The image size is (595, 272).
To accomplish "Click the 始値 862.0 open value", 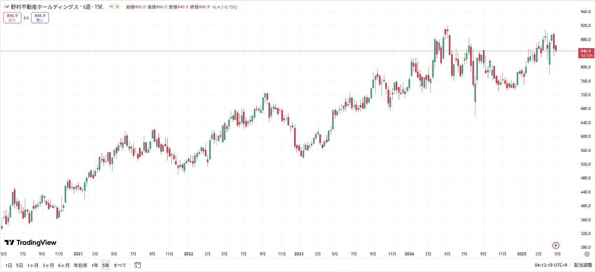I will tap(136, 7).
